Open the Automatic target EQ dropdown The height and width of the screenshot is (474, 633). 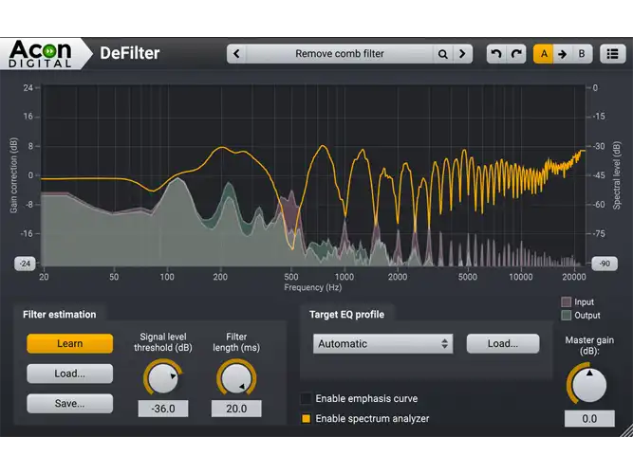pyautogui.click(x=382, y=344)
